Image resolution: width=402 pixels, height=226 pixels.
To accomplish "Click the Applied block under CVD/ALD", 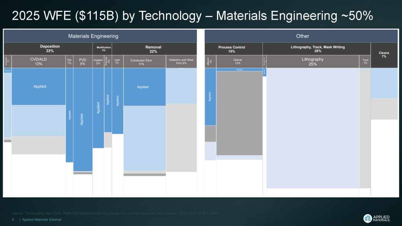I will coord(39,86).
